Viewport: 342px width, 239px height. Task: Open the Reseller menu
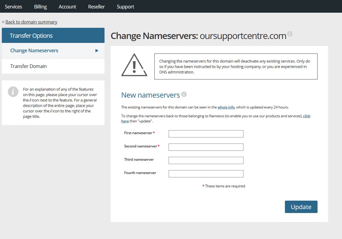(96, 7)
